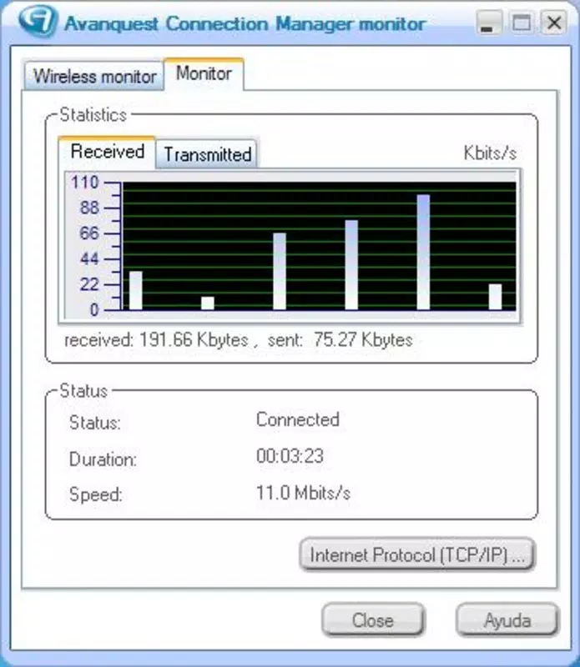Open Internet Protocol (TCP/IP) settings
This screenshot has width=580, height=667.
point(417,554)
